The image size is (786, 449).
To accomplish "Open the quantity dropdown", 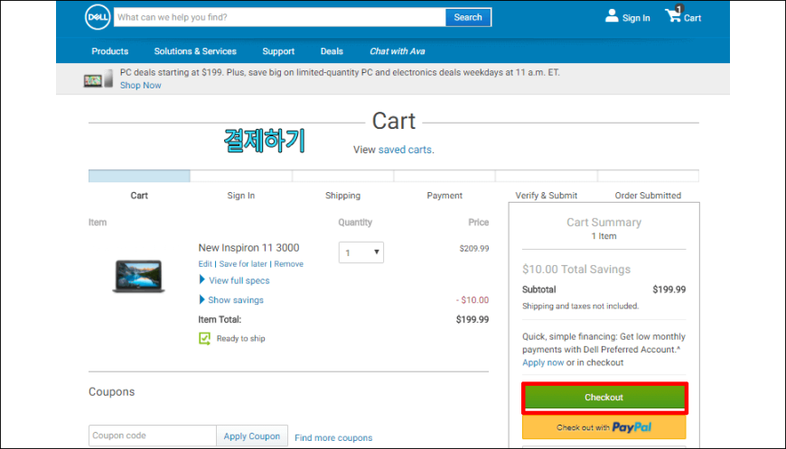I will (x=360, y=252).
